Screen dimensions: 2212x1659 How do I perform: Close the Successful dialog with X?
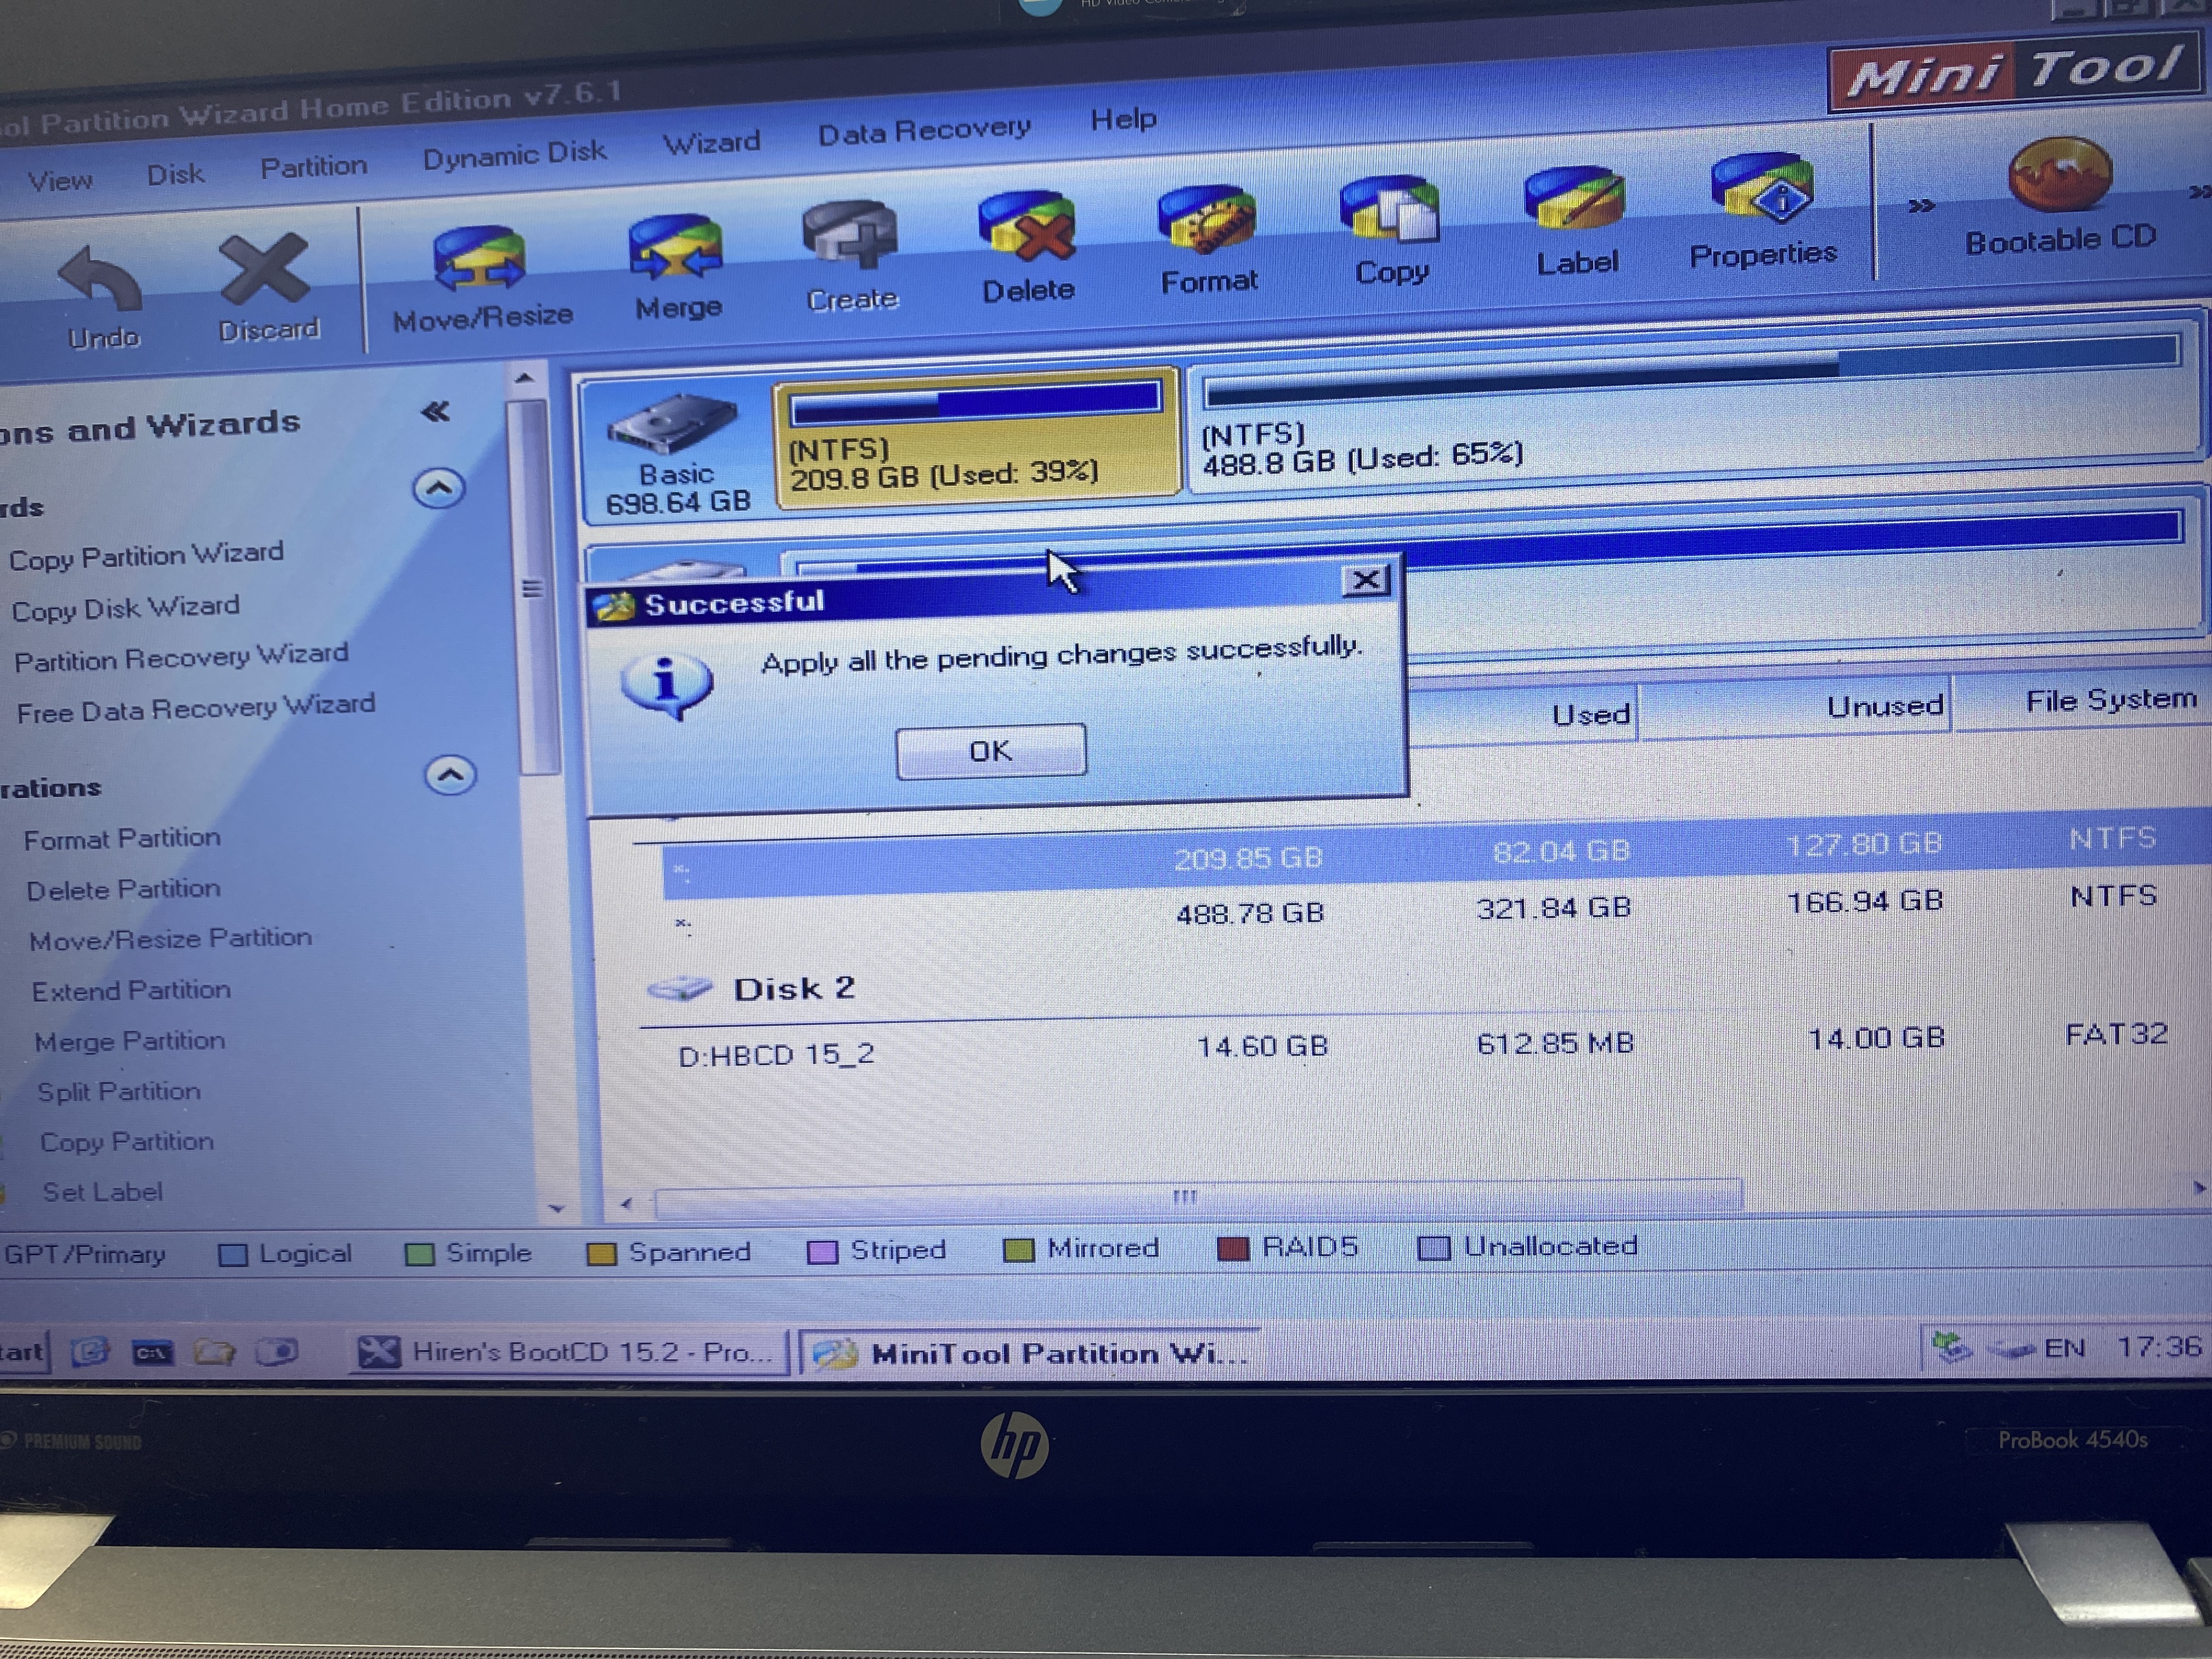click(x=1366, y=580)
